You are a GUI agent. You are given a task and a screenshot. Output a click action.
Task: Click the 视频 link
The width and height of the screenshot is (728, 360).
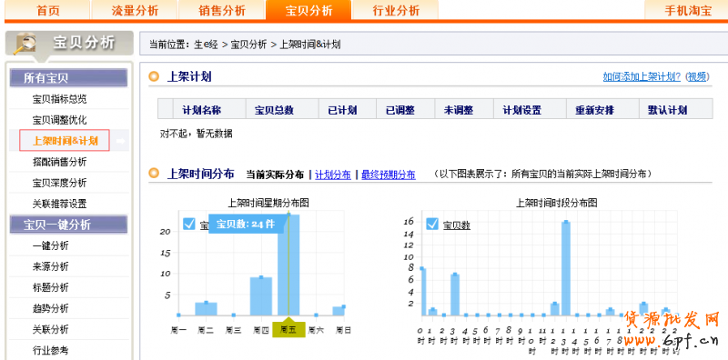pyautogui.click(x=696, y=77)
